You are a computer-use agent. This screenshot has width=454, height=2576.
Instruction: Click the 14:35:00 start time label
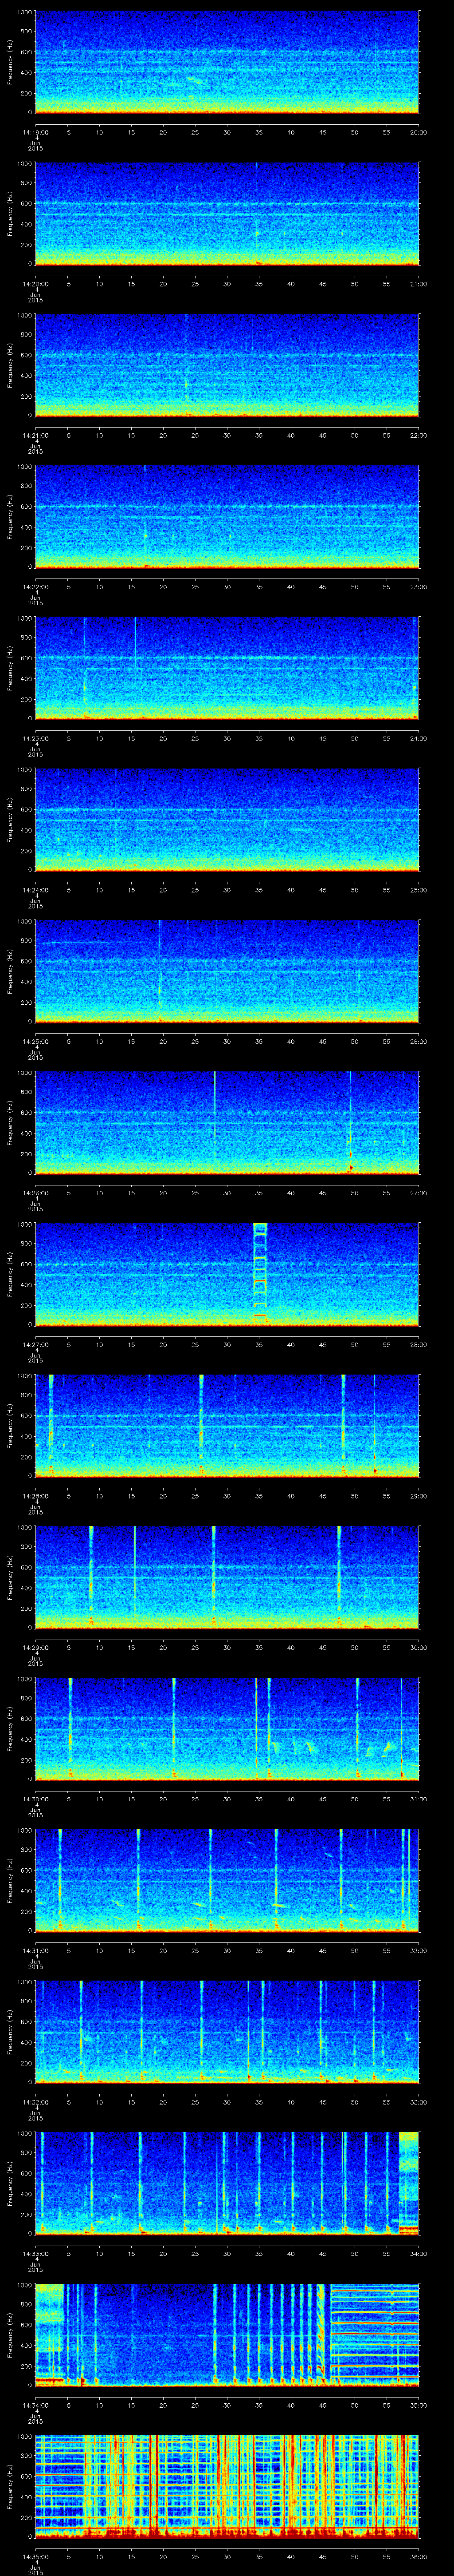[35, 2556]
